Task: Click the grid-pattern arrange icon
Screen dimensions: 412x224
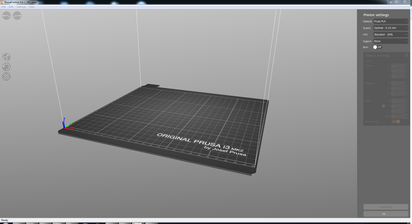Action: (6, 76)
